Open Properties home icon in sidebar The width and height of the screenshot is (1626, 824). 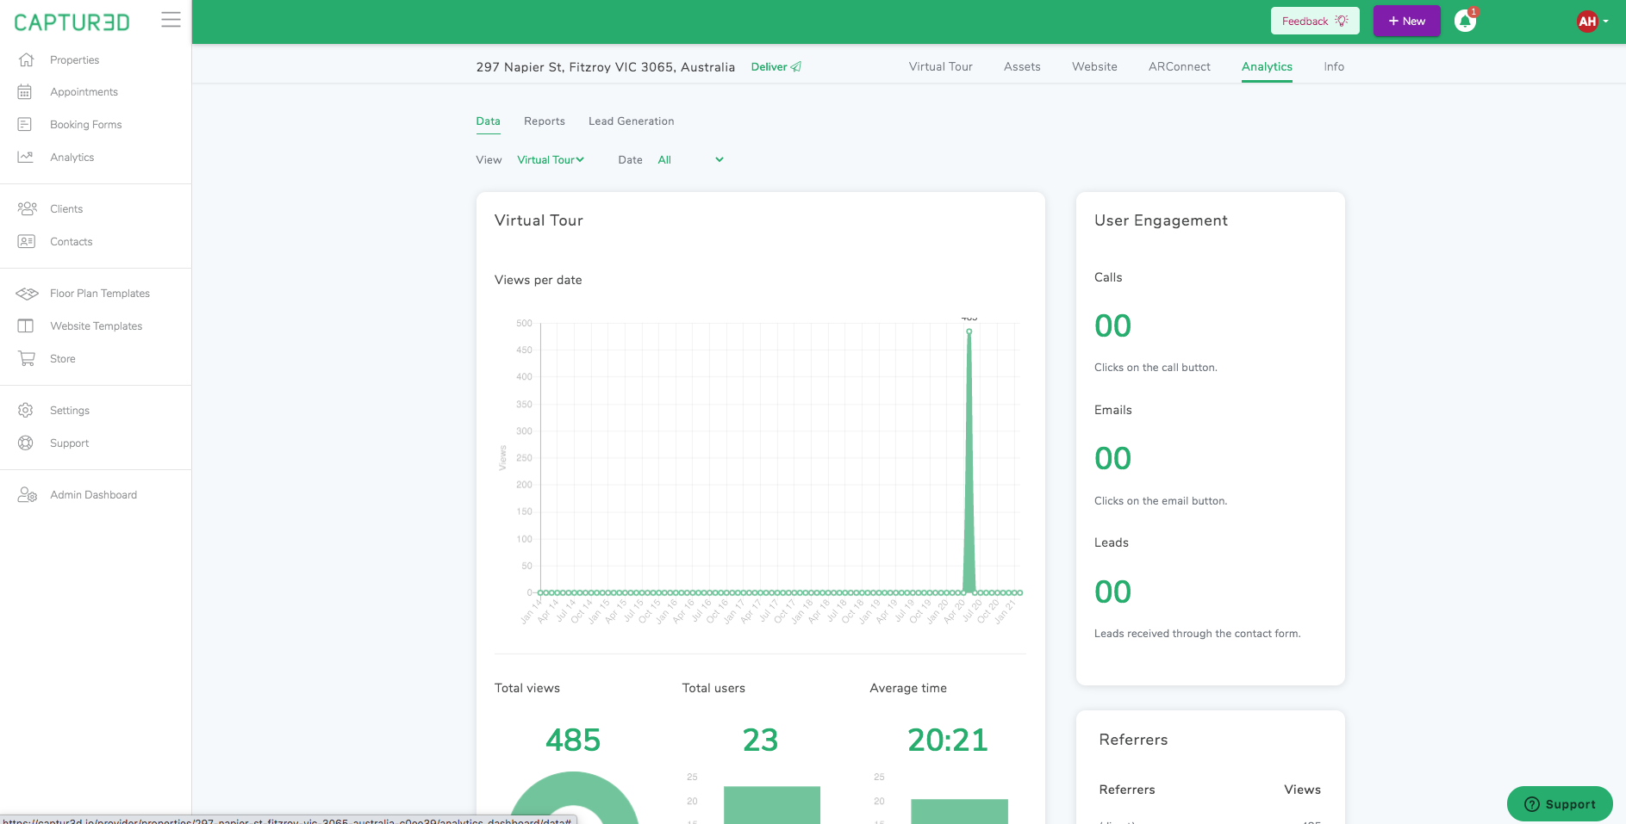click(26, 59)
